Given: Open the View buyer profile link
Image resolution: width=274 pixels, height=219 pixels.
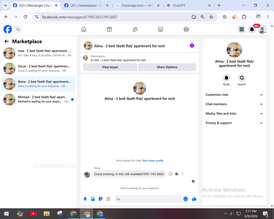Looking at the screenshot, I should 152,160.
